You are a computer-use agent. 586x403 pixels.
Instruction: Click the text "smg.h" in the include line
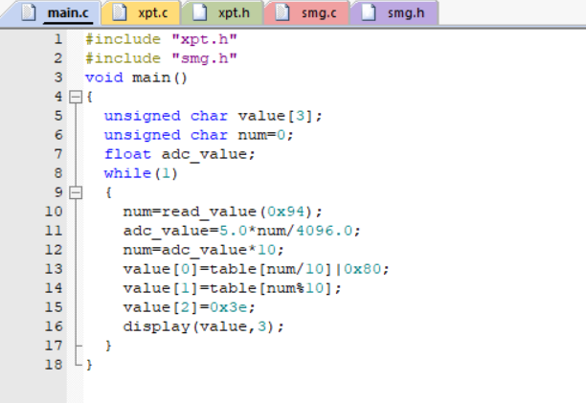(204, 58)
